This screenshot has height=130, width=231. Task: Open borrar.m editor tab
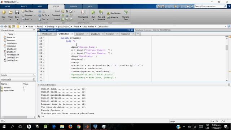[110, 34]
